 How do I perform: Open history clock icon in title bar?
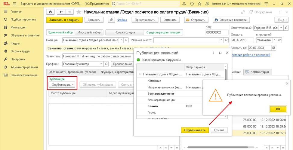coord(192,4)
